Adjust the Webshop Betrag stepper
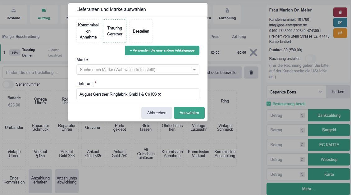Image resolution: width=351 pixels, height=195 pixels. click(x=302, y=159)
